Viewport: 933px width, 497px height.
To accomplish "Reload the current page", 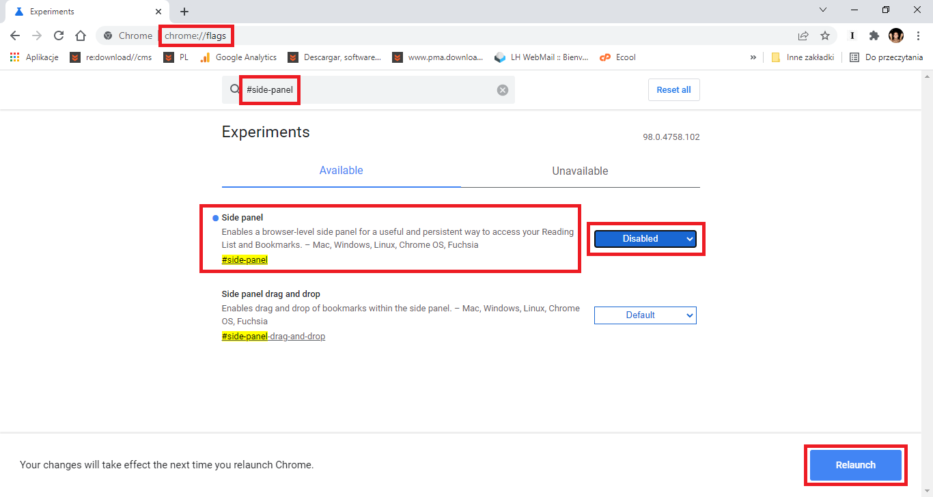I will coord(59,35).
